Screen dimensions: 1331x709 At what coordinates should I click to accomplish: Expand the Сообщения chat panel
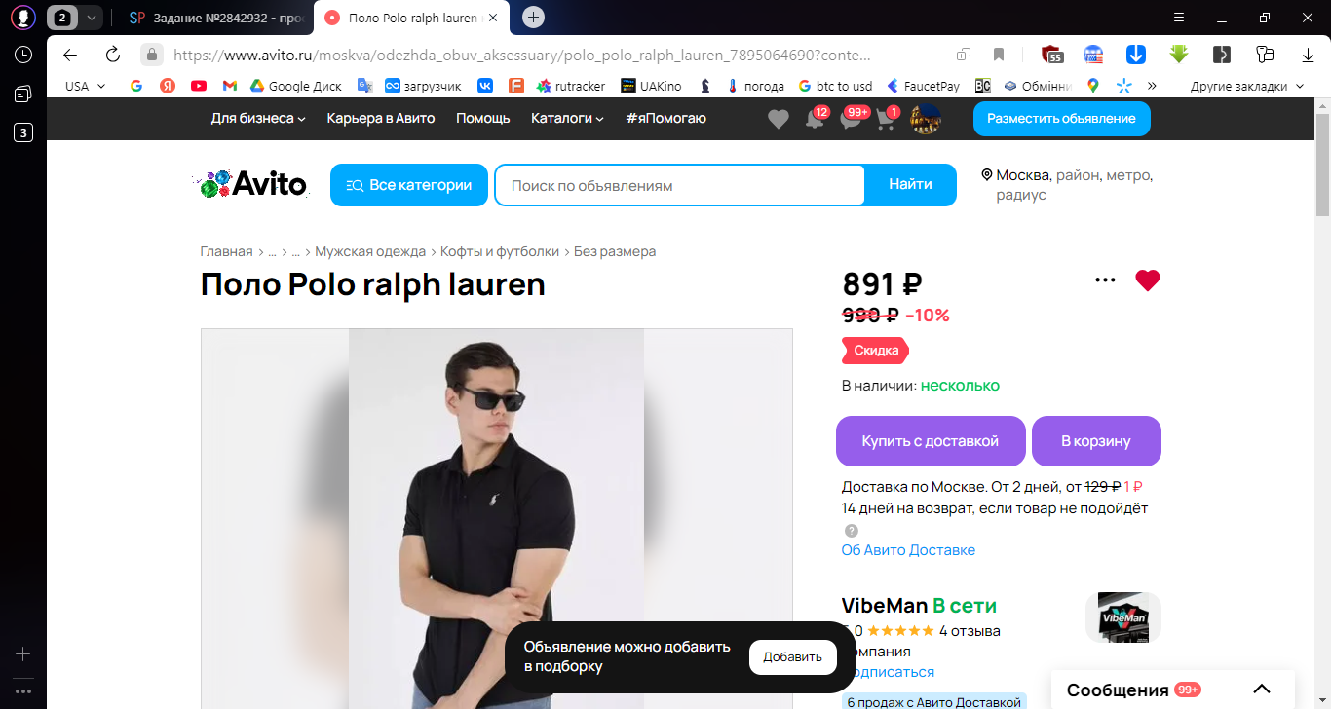[1173, 690]
